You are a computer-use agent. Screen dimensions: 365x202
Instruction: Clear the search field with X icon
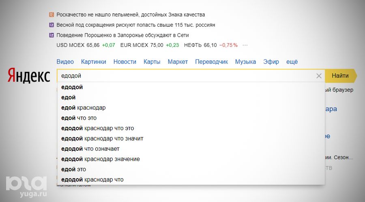tap(319, 76)
